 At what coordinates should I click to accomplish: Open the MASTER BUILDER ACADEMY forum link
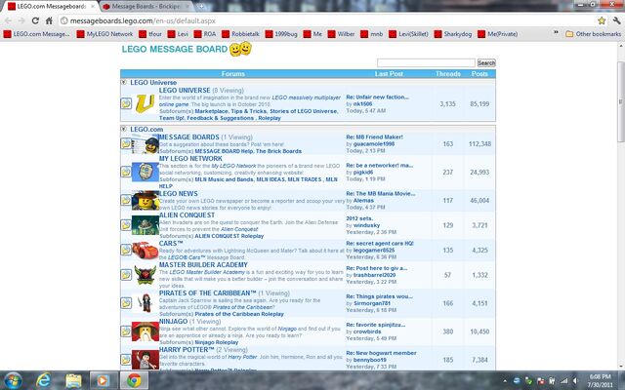click(x=203, y=264)
